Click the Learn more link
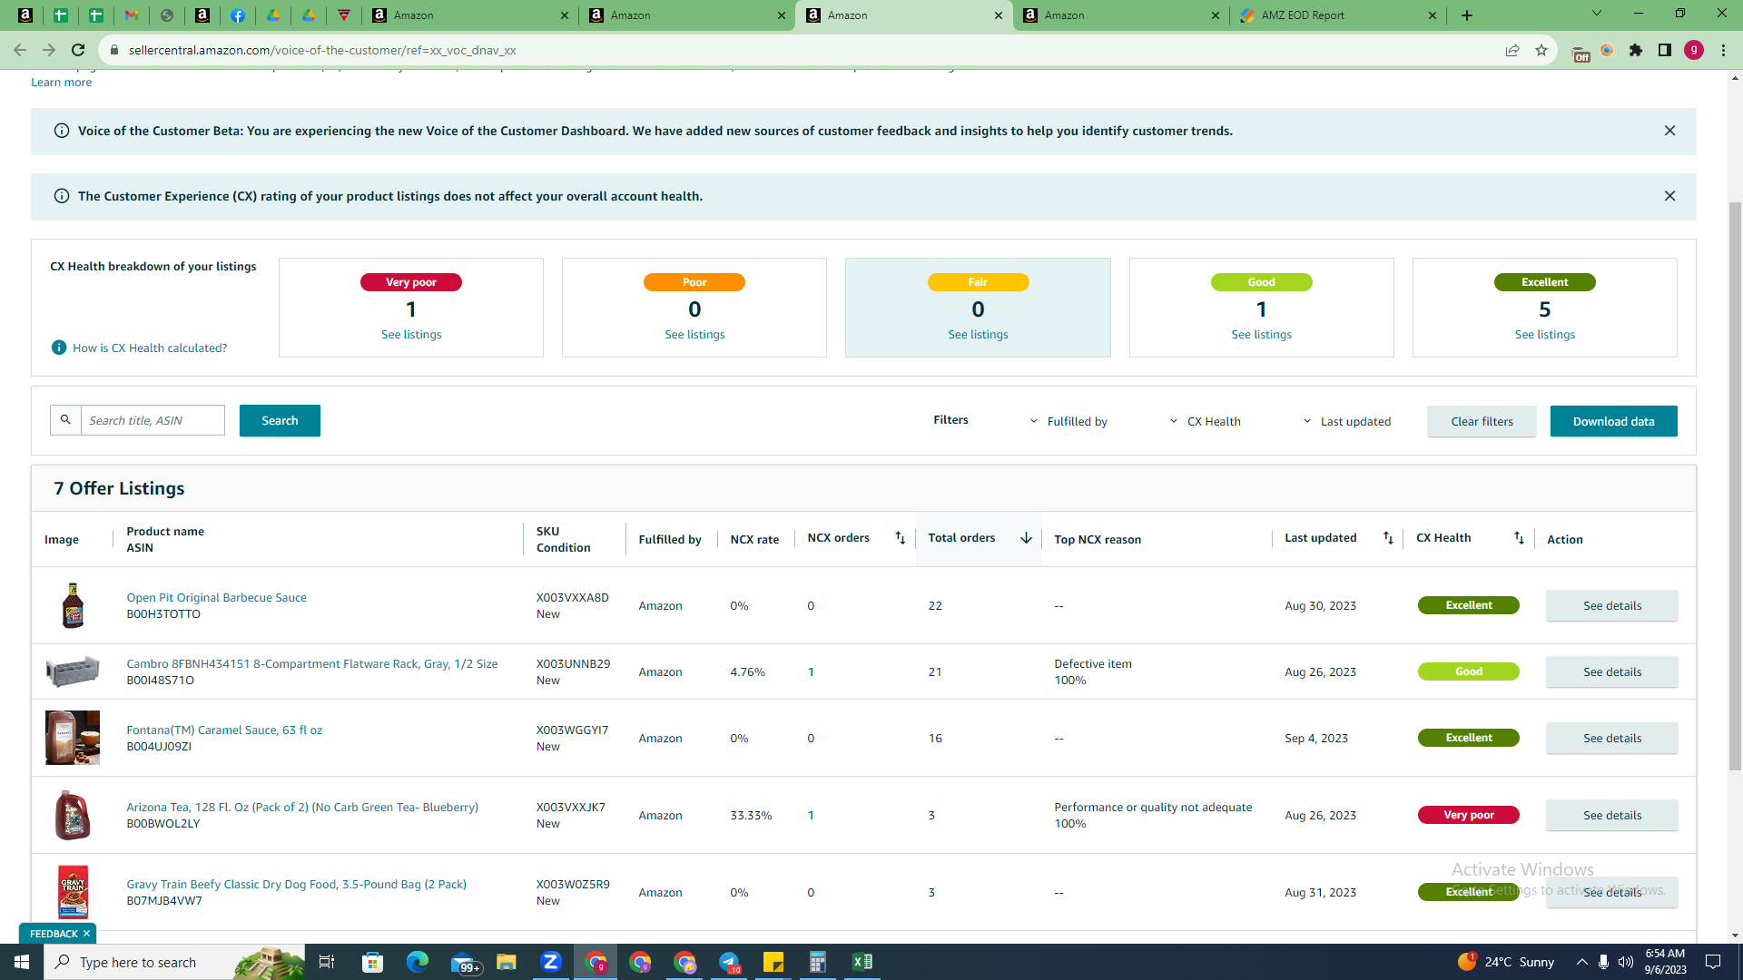The height and width of the screenshot is (980, 1743). [x=61, y=83]
